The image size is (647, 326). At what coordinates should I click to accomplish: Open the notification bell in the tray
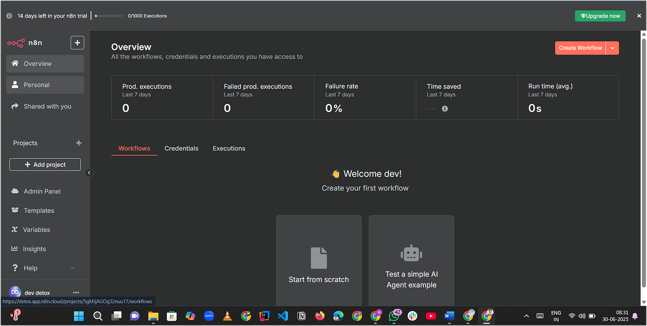click(635, 316)
